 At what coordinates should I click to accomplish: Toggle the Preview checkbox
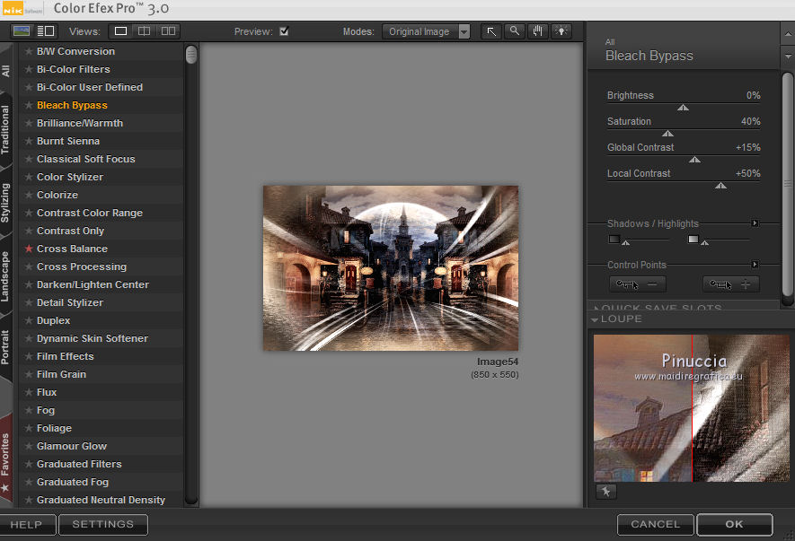pos(284,31)
